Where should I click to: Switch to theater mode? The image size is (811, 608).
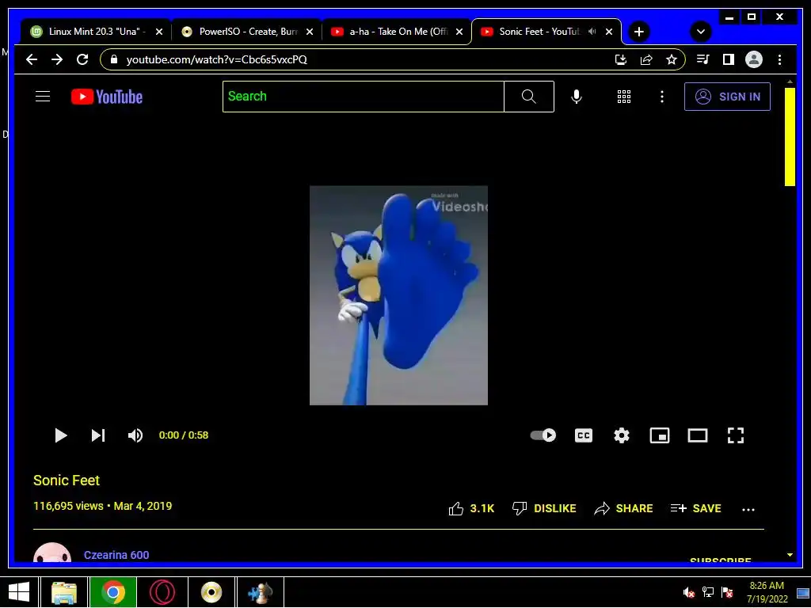[x=697, y=435]
